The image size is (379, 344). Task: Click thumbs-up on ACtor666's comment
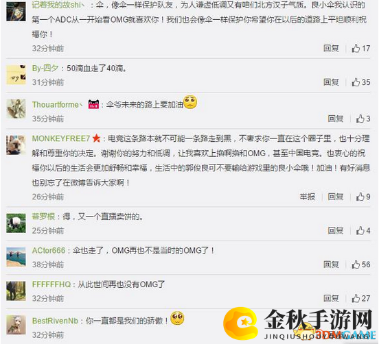click(x=361, y=265)
